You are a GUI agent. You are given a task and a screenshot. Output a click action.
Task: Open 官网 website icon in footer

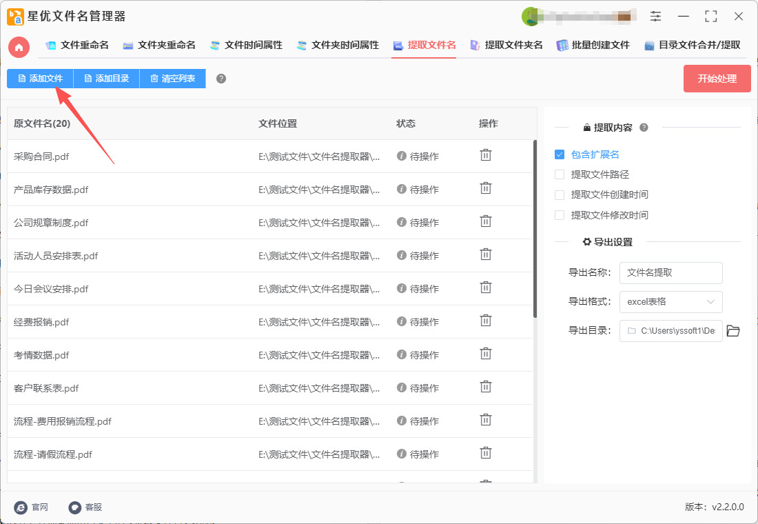(21, 507)
